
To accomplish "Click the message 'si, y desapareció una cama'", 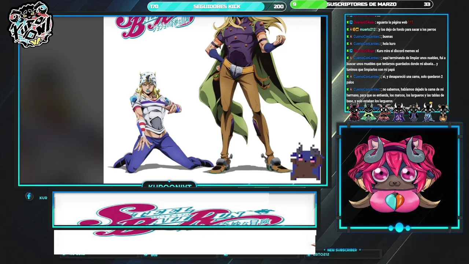I will pyautogui.click(x=395, y=80).
